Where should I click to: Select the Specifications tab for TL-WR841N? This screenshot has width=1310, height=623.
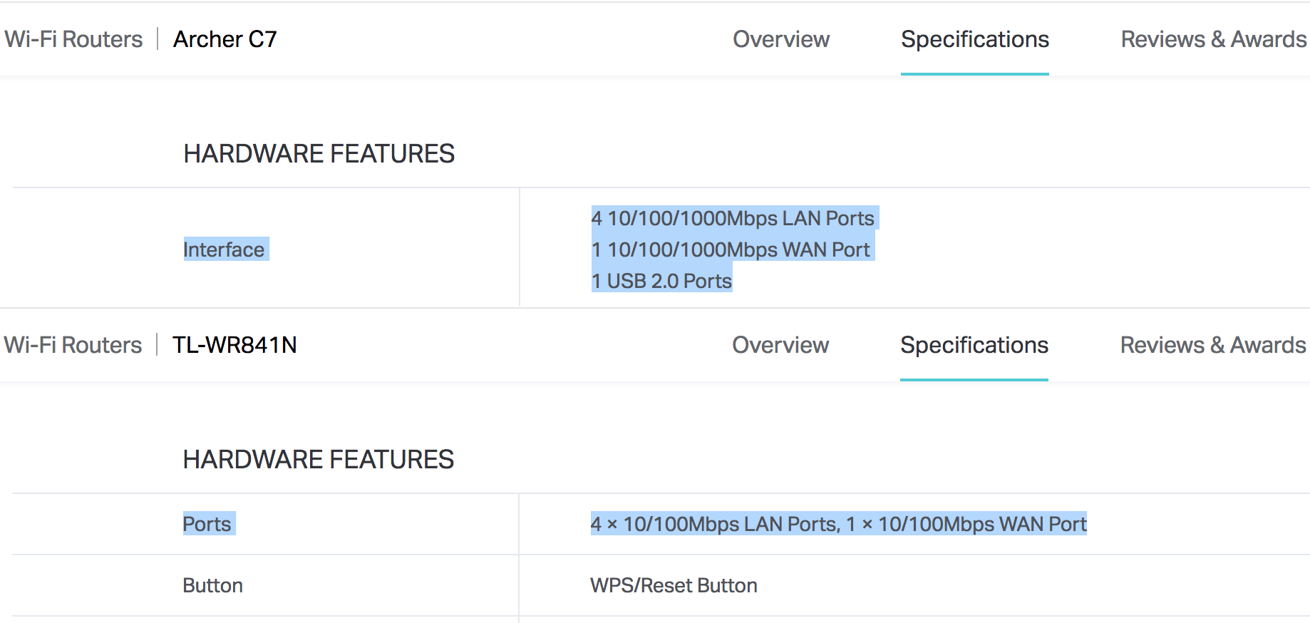pyautogui.click(x=974, y=345)
